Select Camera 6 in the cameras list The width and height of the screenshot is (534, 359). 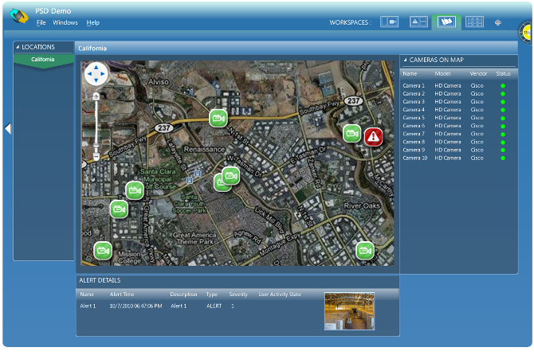click(414, 126)
